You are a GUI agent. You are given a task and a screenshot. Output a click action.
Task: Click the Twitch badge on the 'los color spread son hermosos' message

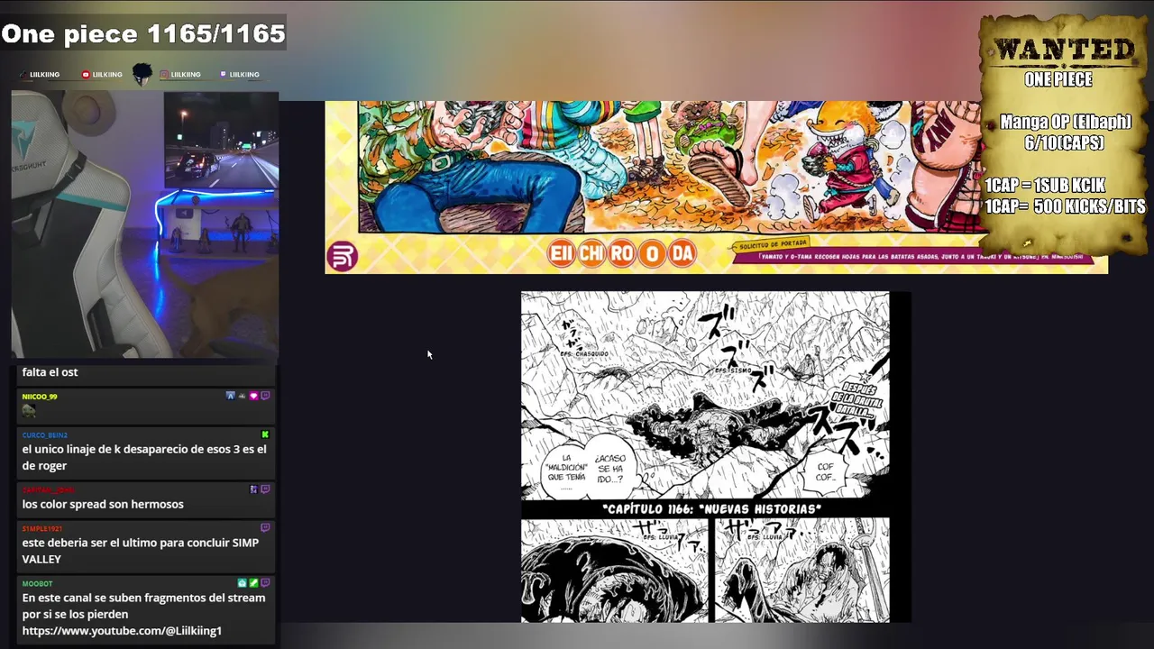pyautogui.click(x=265, y=489)
